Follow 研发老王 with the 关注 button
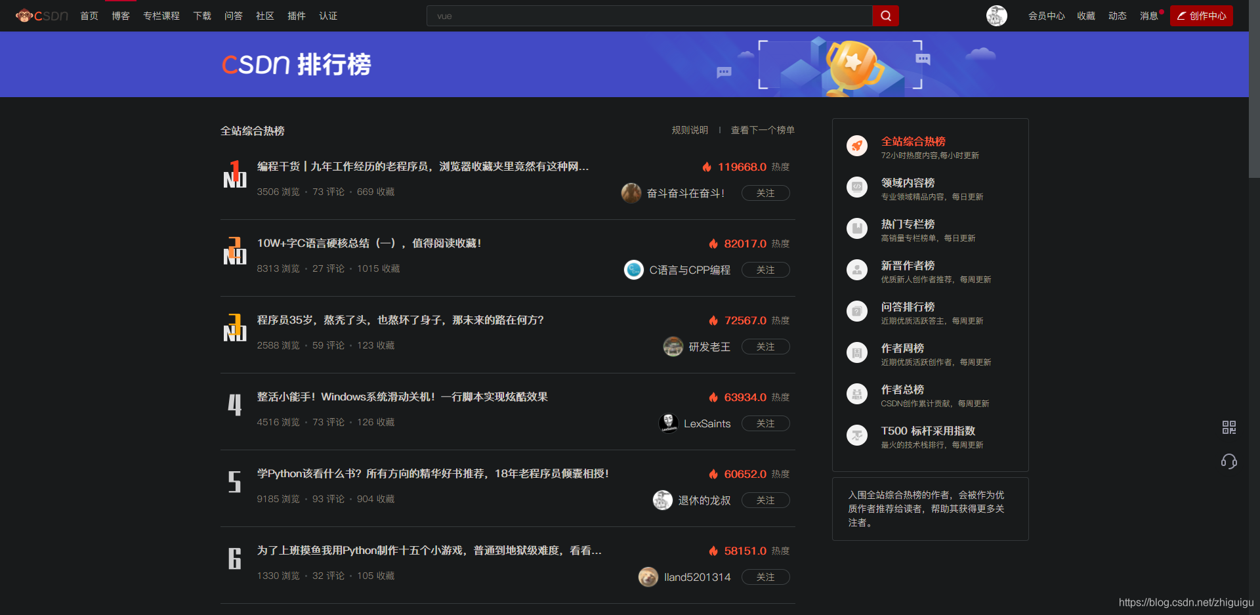1260x615 pixels. [x=766, y=347]
